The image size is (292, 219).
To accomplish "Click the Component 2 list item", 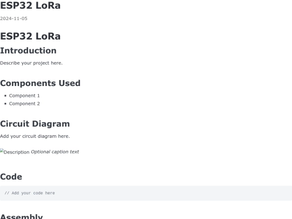I will [24, 104].
